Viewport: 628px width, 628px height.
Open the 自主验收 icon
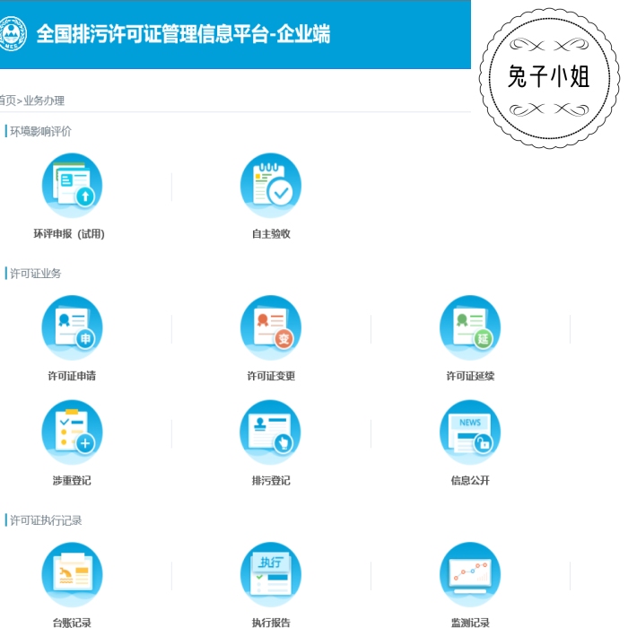[x=271, y=186]
